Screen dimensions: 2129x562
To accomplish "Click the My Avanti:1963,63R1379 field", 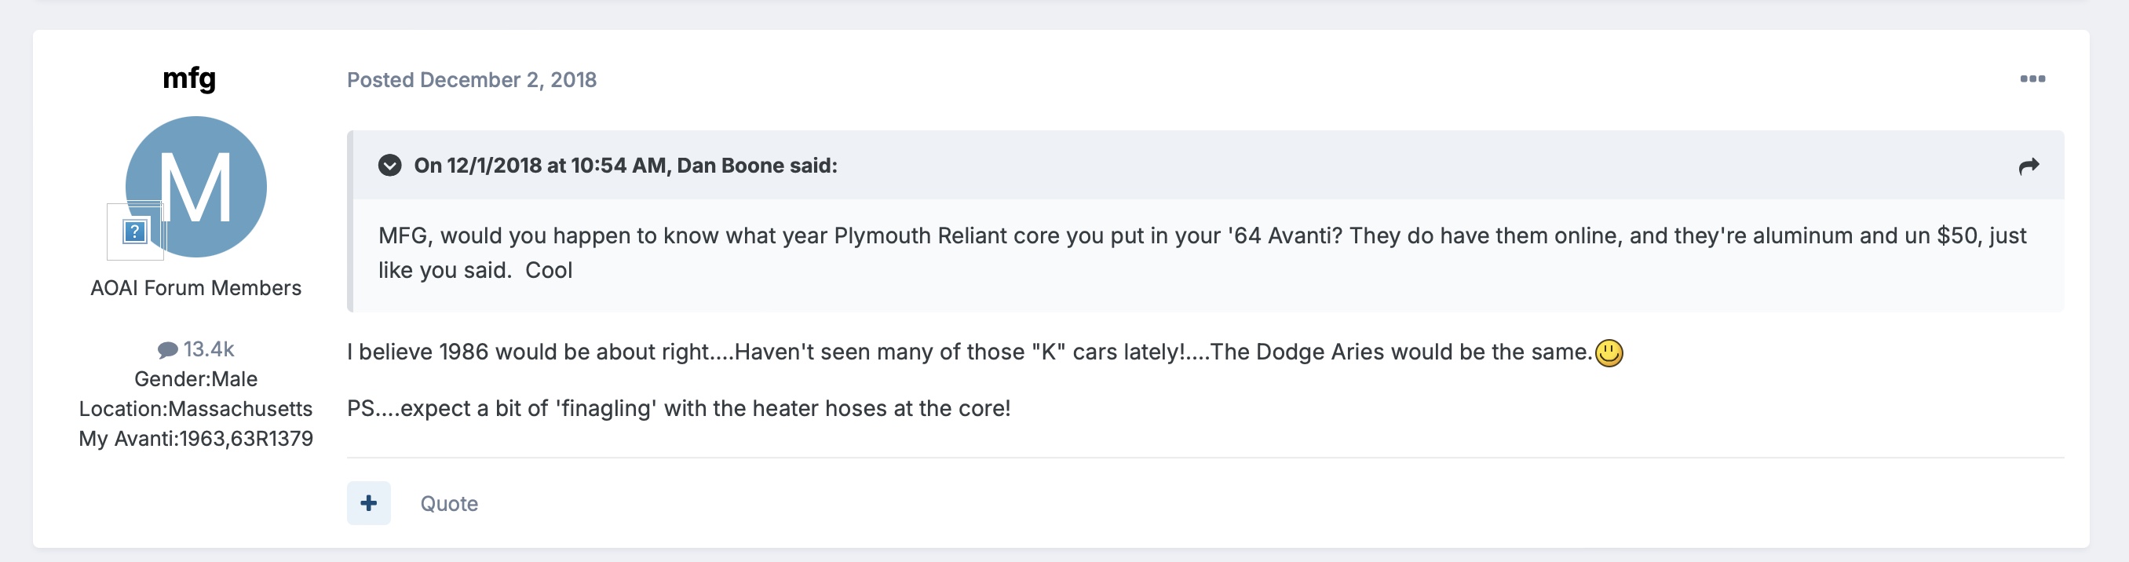I will tap(196, 438).
